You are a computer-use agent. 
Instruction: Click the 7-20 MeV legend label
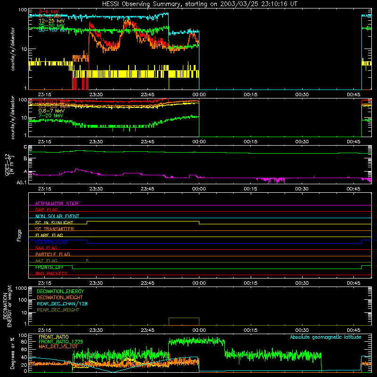tap(51, 115)
